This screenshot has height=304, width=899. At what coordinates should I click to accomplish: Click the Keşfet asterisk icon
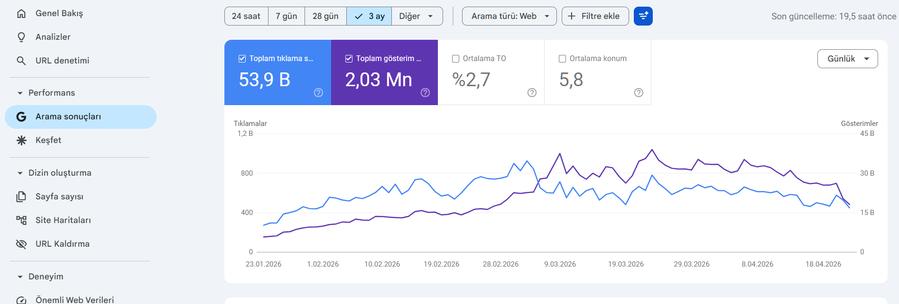click(x=21, y=140)
